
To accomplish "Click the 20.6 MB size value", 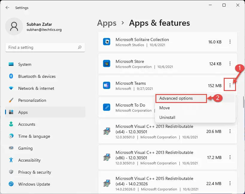I will pos(214,131).
